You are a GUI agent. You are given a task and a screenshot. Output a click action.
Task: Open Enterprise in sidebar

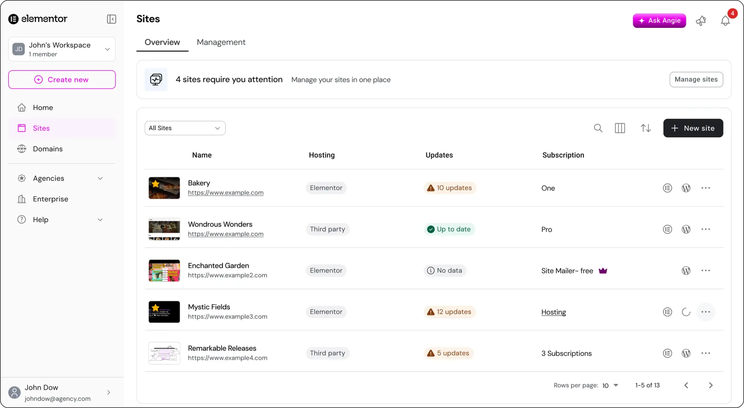pyautogui.click(x=62, y=199)
